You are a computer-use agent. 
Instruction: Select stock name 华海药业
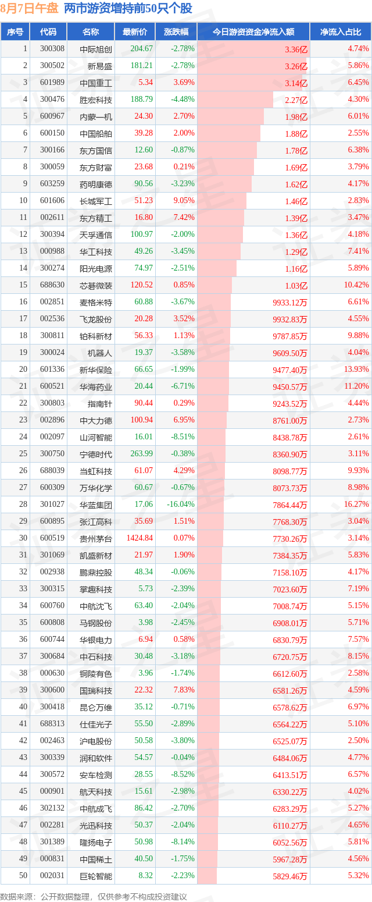coord(96,387)
